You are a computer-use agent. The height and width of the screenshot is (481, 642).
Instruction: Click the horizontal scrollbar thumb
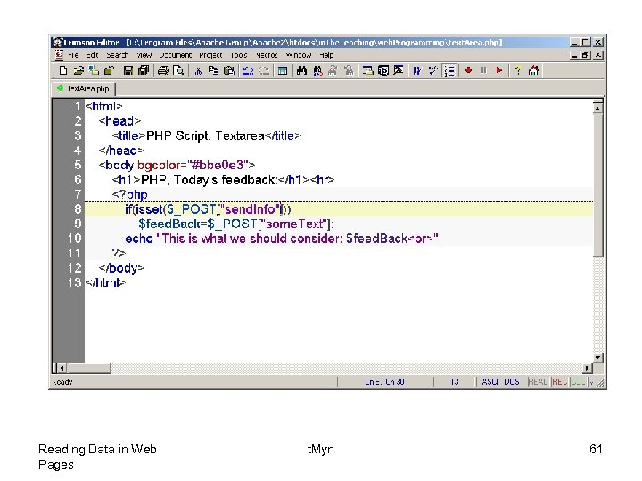[x=89, y=368]
